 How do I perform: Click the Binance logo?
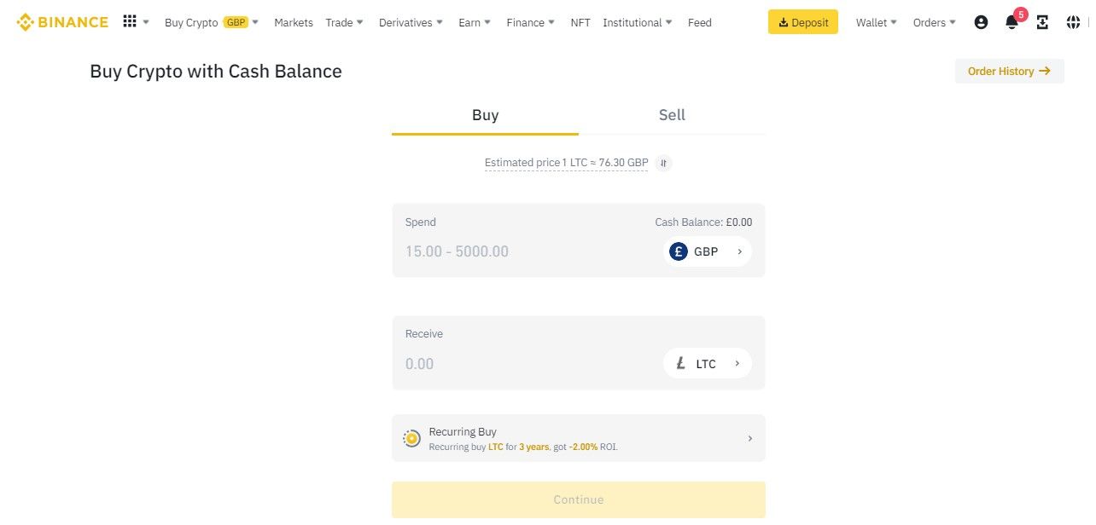coord(62,22)
